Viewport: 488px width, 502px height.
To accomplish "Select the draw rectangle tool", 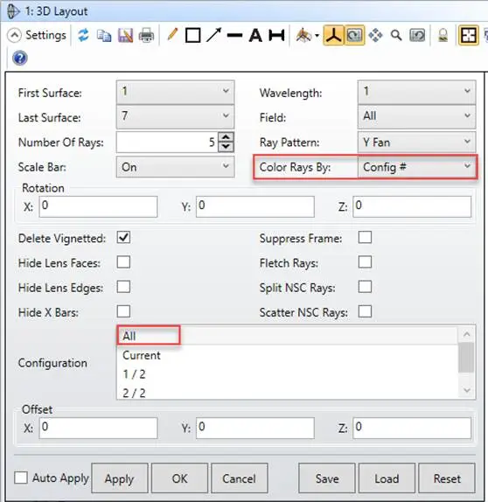I will coord(192,35).
